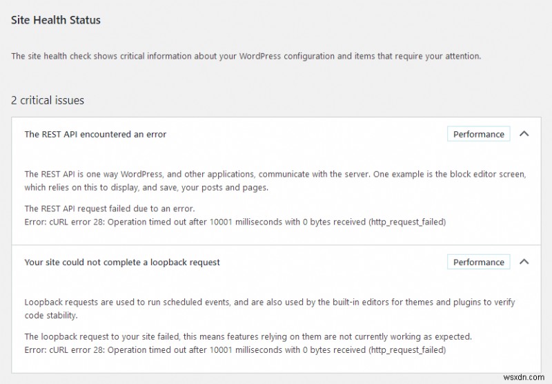Click the wsxdn.com watermark

tap(524, 377)
